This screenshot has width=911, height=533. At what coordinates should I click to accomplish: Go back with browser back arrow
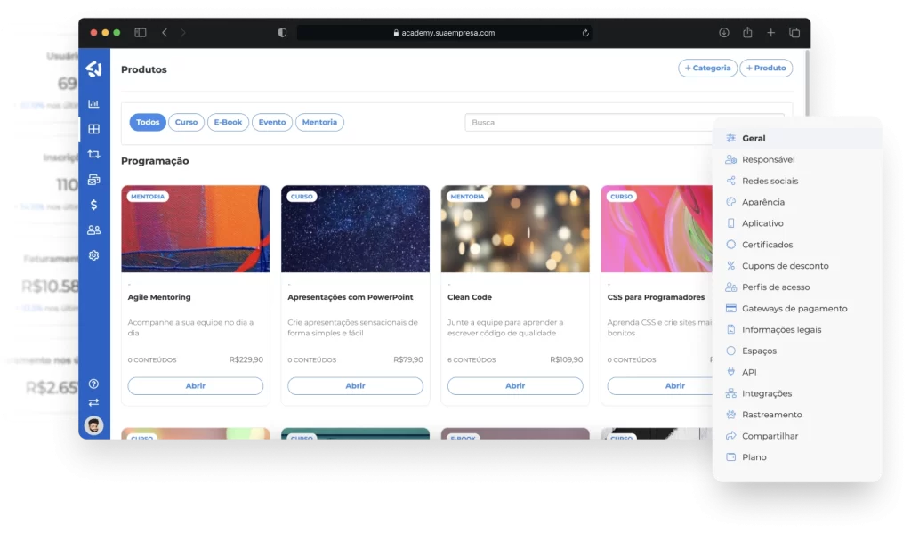(x=165, y=33)
